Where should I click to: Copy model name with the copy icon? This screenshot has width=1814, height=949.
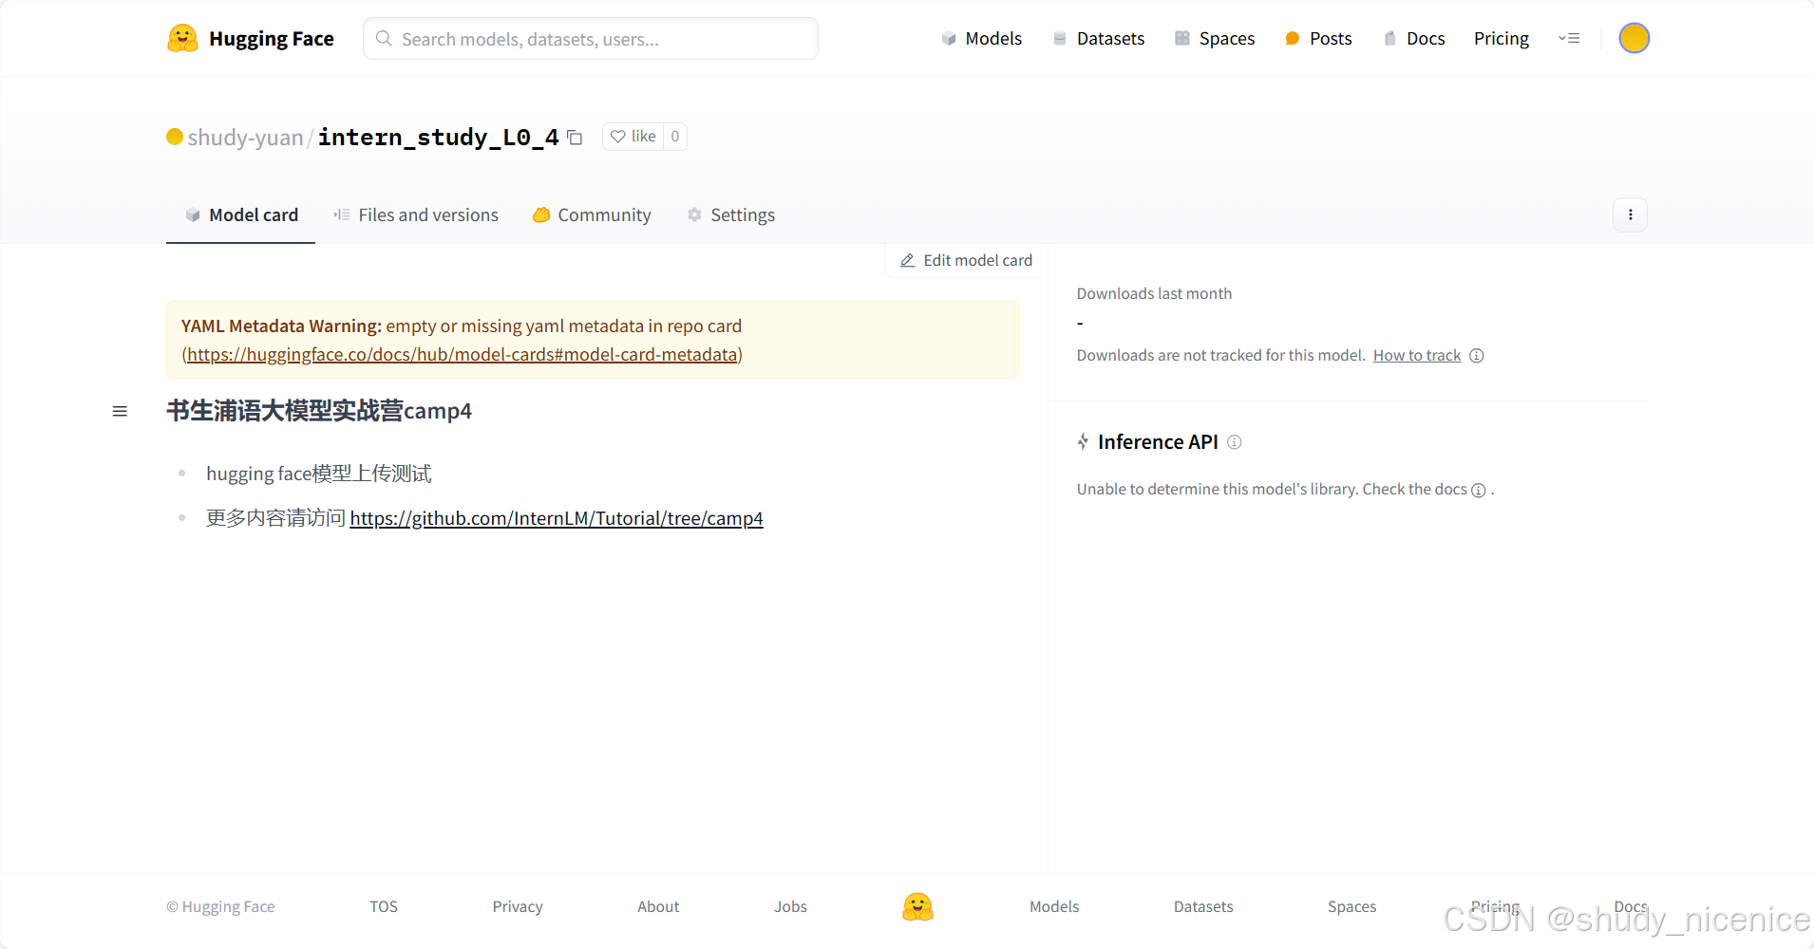pos(575,138)
